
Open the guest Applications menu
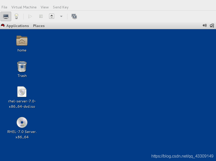coord(18,26)
